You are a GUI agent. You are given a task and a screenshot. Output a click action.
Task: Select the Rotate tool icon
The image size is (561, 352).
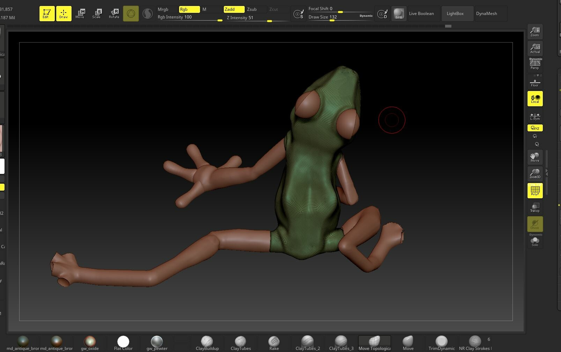114,13
